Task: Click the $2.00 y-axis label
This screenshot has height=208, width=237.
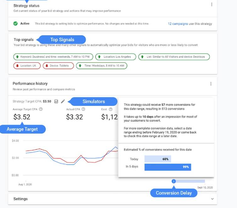Action: (15, 158)
